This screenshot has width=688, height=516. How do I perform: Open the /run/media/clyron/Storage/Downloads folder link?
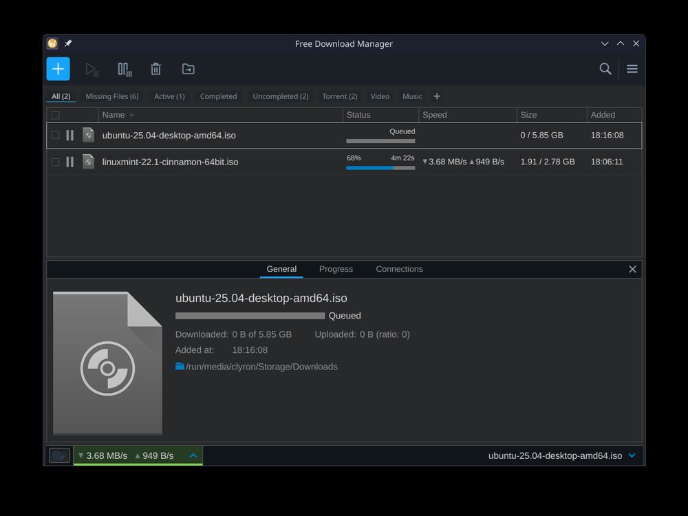[x=261, y=367]
